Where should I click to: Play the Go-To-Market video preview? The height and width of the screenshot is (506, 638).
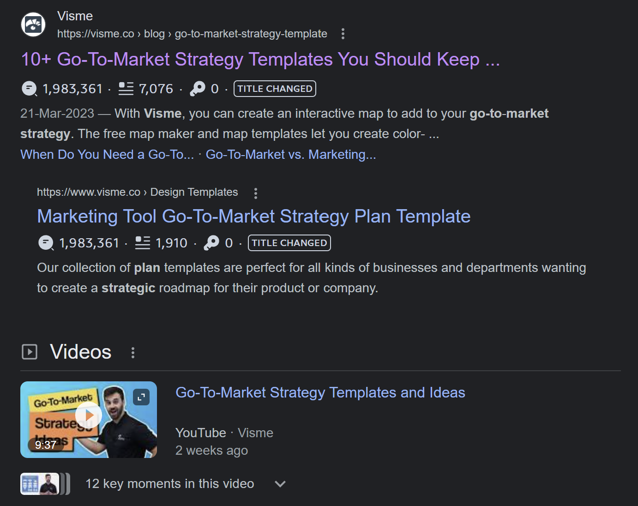(89, 416)
